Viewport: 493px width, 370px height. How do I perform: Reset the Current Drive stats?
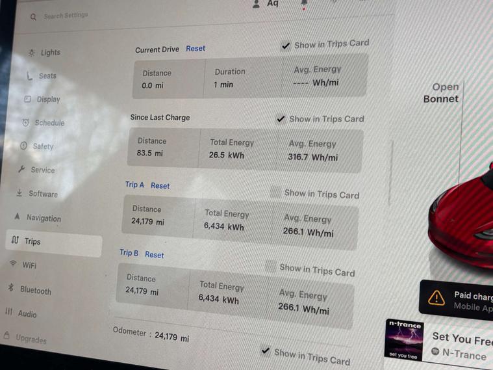click(196, 49)
